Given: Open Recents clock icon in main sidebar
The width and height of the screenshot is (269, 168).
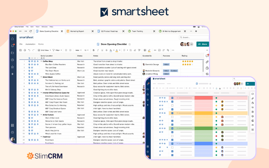Looking at the screenshot, I should [x=12, y=60].
